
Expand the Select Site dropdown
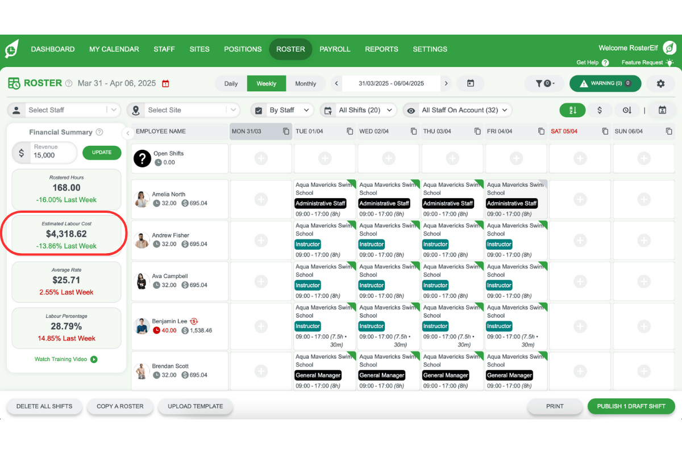tap(184, 110)
